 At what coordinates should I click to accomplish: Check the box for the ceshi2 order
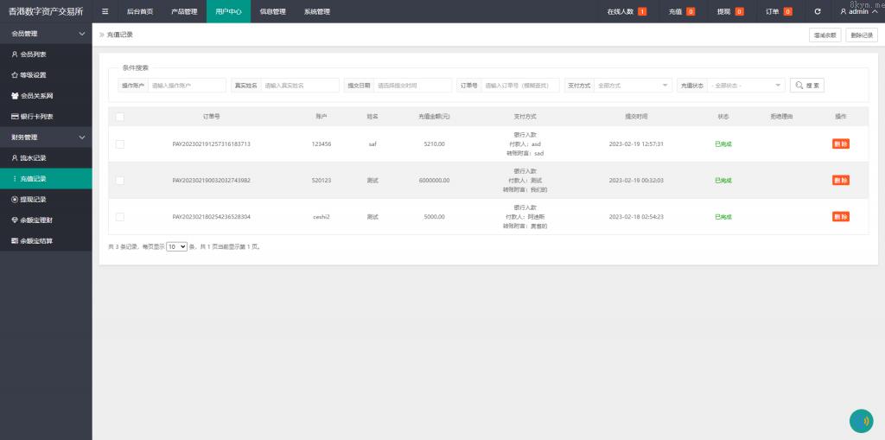pyautogui.click(x=120, y=217)
